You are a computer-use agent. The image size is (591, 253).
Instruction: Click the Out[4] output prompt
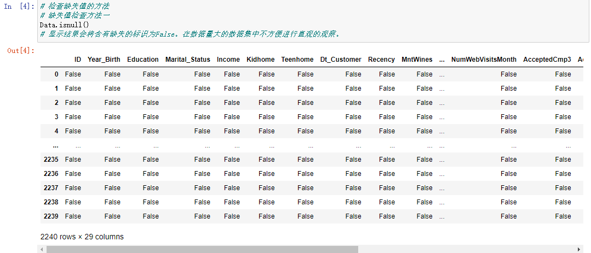point(21,50)
